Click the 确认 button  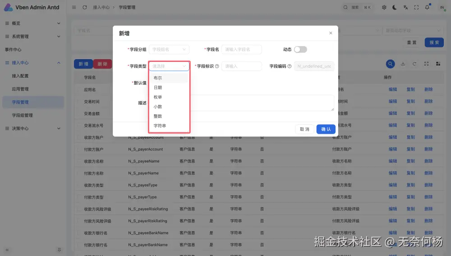(x=326, y=129)
